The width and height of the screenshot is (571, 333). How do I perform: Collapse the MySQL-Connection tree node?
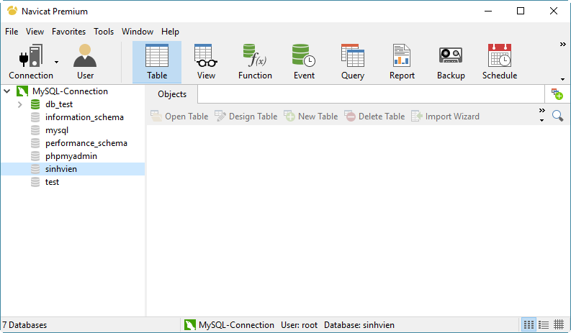point(7,91)
